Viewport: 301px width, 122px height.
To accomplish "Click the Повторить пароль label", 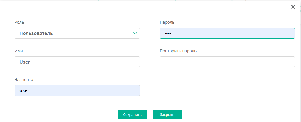I will click(x=178, y=51).
